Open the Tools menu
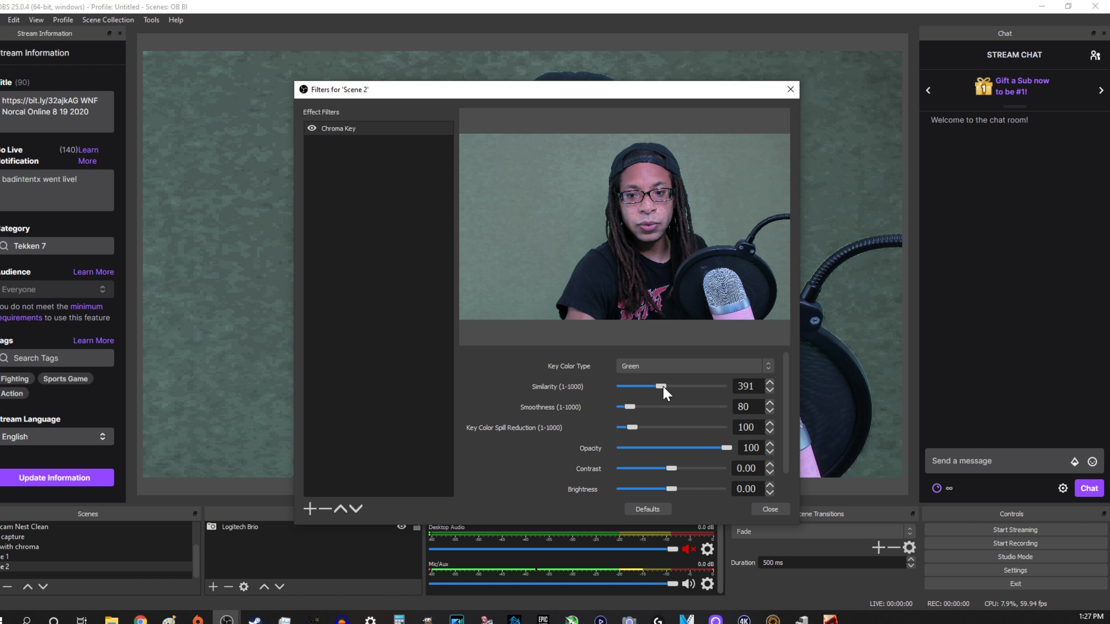This screenshot has width=1110, height=624. 151,20
